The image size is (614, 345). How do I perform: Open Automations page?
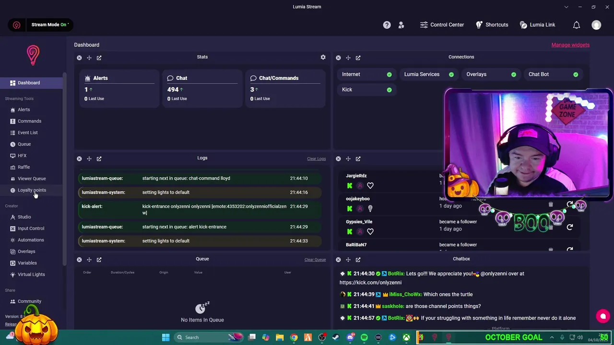pyautogui.click(x=31, y=240)
